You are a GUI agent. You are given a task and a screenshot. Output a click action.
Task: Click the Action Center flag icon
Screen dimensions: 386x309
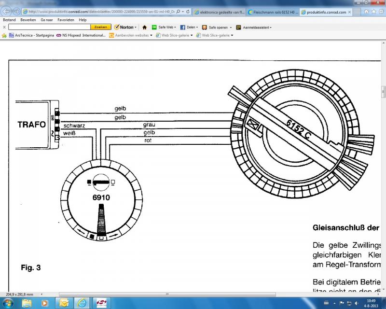pos(342,303)
